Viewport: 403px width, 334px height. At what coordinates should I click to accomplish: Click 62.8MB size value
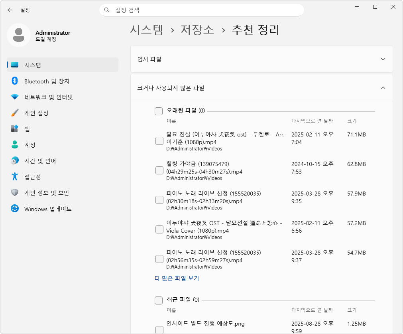click(356, 164)
